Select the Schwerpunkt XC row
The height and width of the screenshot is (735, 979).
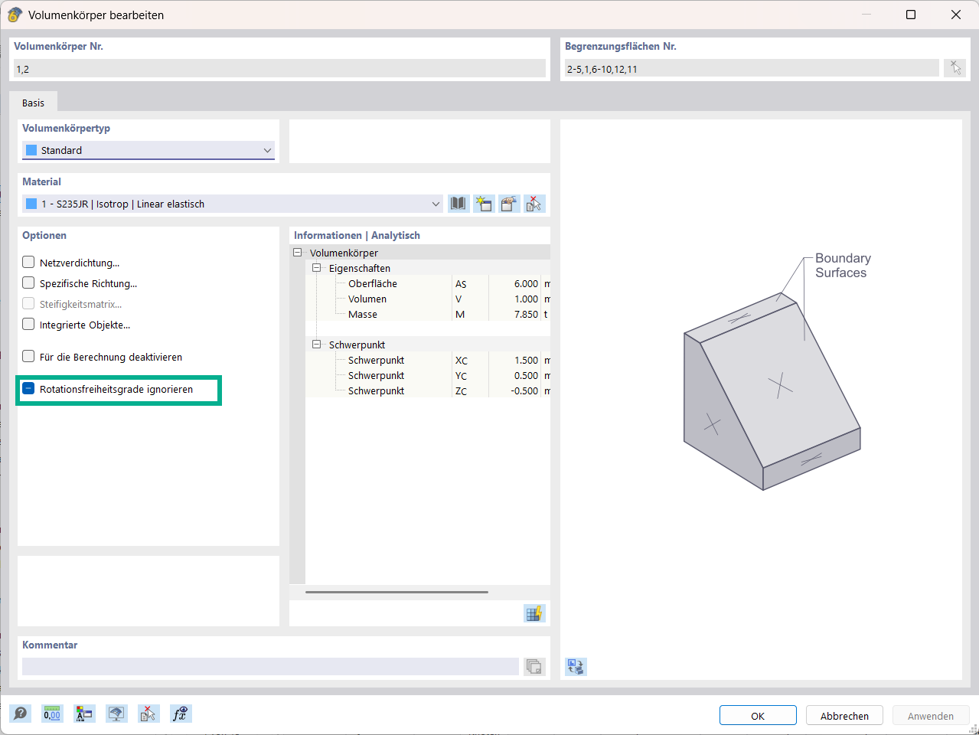tap(428, 360)
